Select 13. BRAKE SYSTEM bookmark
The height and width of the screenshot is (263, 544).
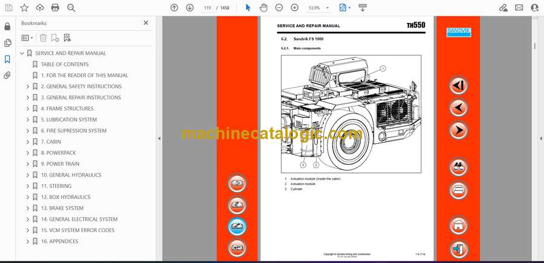[x=62, y=208]
